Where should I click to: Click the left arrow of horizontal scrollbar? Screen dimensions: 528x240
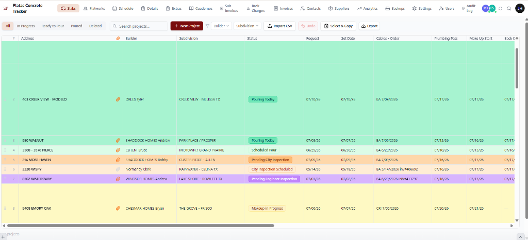click(4, 226)
